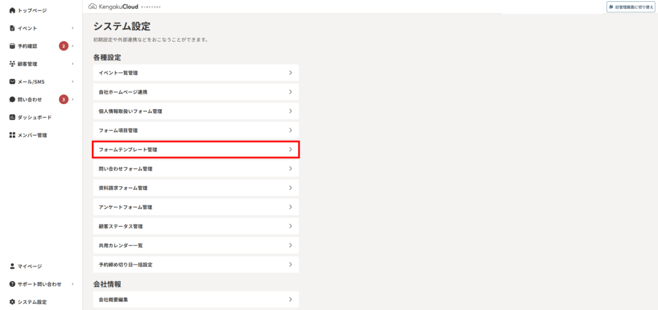Click the home icon beside トップページ
This screenshot has width=658, height=310.
(12, 10)
